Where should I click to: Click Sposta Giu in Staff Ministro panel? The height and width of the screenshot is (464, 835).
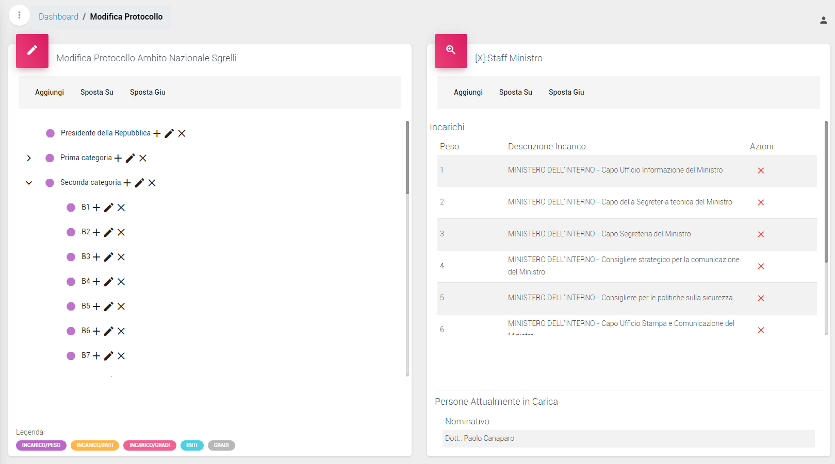click(566, 92)
